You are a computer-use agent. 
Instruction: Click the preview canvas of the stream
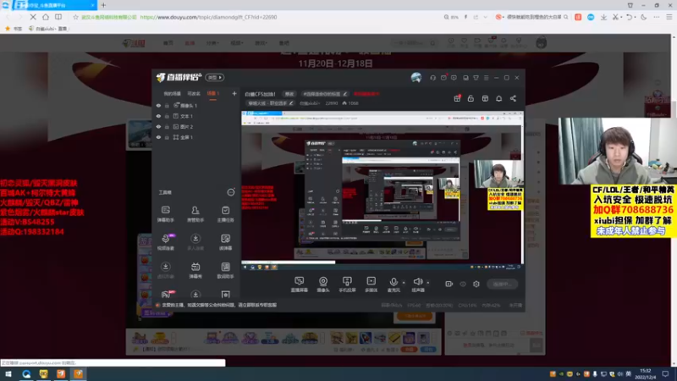[x=383, y=190]
